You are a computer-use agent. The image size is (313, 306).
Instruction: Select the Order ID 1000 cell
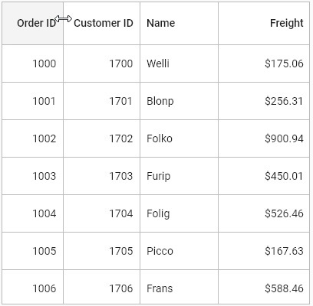tap(32, 63)
